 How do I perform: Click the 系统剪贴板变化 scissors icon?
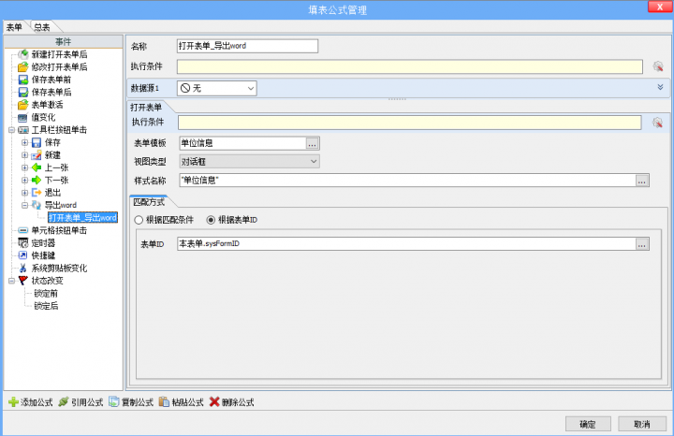(x=22, y=268)
